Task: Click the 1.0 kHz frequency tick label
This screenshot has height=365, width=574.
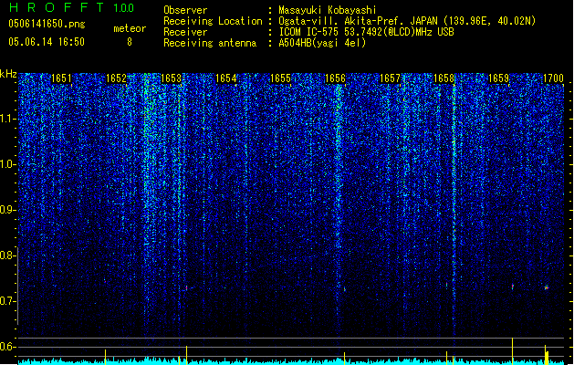Action: point(6,164)
